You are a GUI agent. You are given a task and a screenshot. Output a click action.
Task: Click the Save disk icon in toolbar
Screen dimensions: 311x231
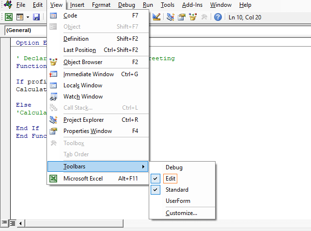[x=36, y=17]
